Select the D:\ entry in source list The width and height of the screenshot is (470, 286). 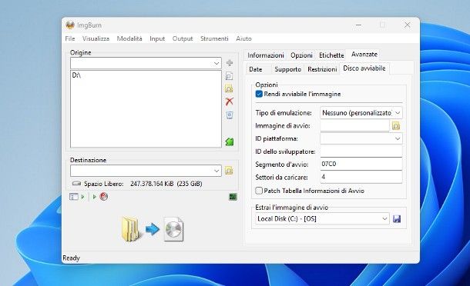coord(77,75)
